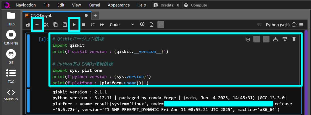Open the FILES sidebar panel
Screen dimensions: 311x115
(x=11, y=19)
